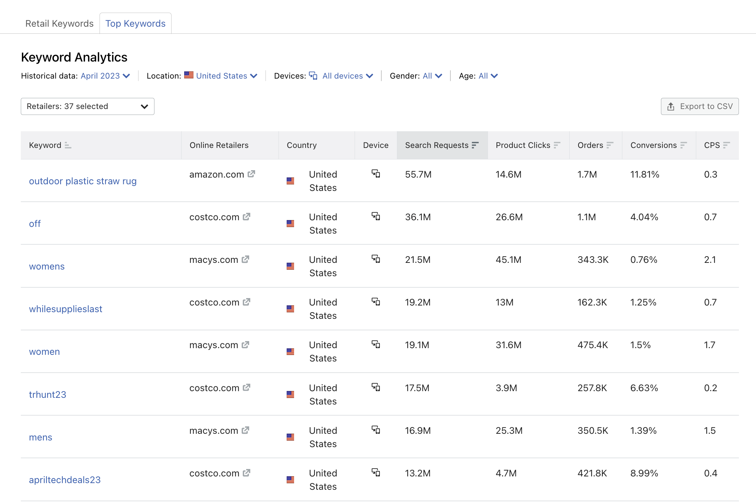Click the external link icon beside amazon.com

click(x=251, y=174)
